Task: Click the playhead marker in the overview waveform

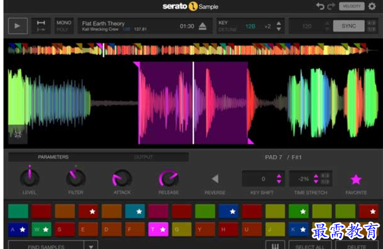Action: point(104,50)
